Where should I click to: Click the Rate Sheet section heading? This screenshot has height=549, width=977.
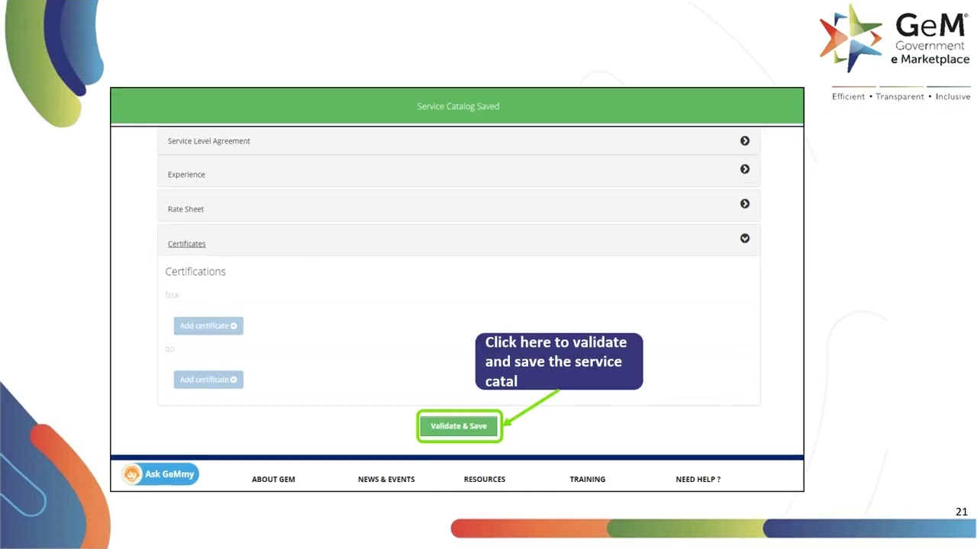(x=185, y=209)
